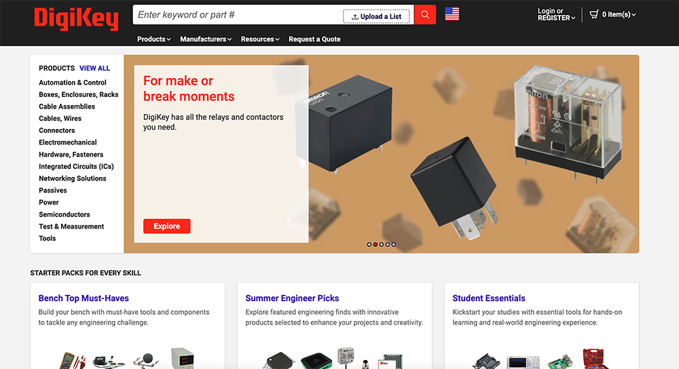Click the red Explore button
679x369 pixels.
click(167, 227)
